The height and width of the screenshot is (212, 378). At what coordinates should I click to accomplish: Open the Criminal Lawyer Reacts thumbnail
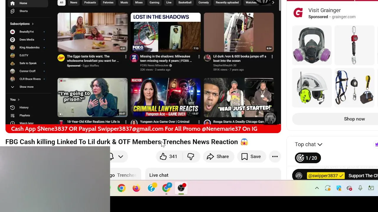pos(166,97)
